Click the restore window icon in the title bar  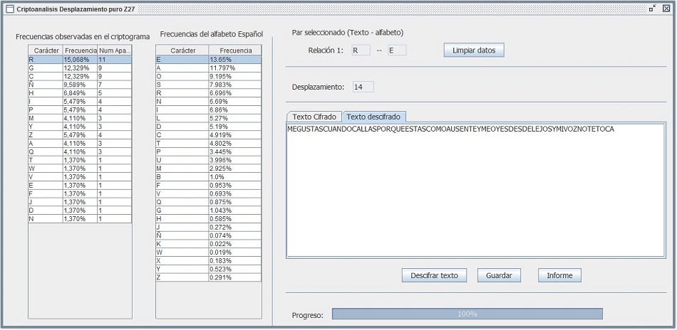click(x=653, y=9)
